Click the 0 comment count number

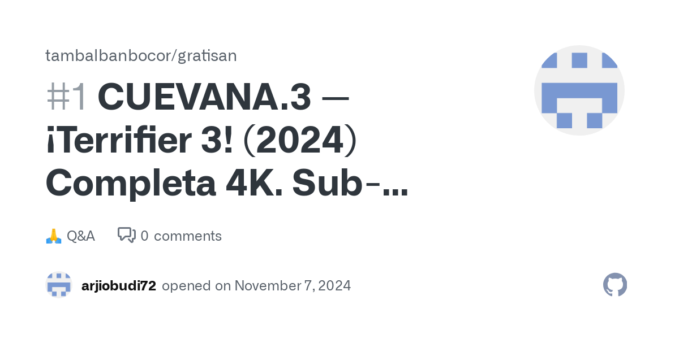pos(144,236)
